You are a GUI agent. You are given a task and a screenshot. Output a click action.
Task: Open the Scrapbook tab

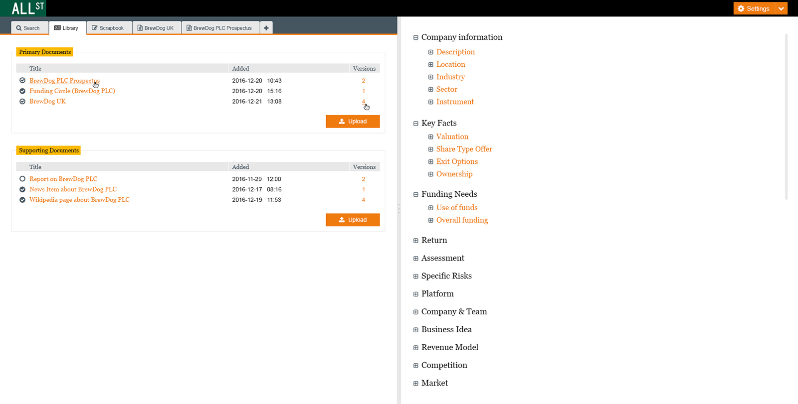coord(109,28)
